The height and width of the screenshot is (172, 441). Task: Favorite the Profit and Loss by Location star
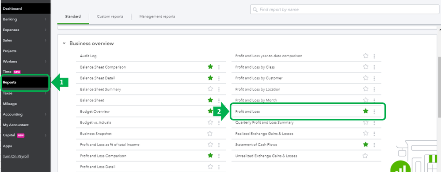[365, 89]
